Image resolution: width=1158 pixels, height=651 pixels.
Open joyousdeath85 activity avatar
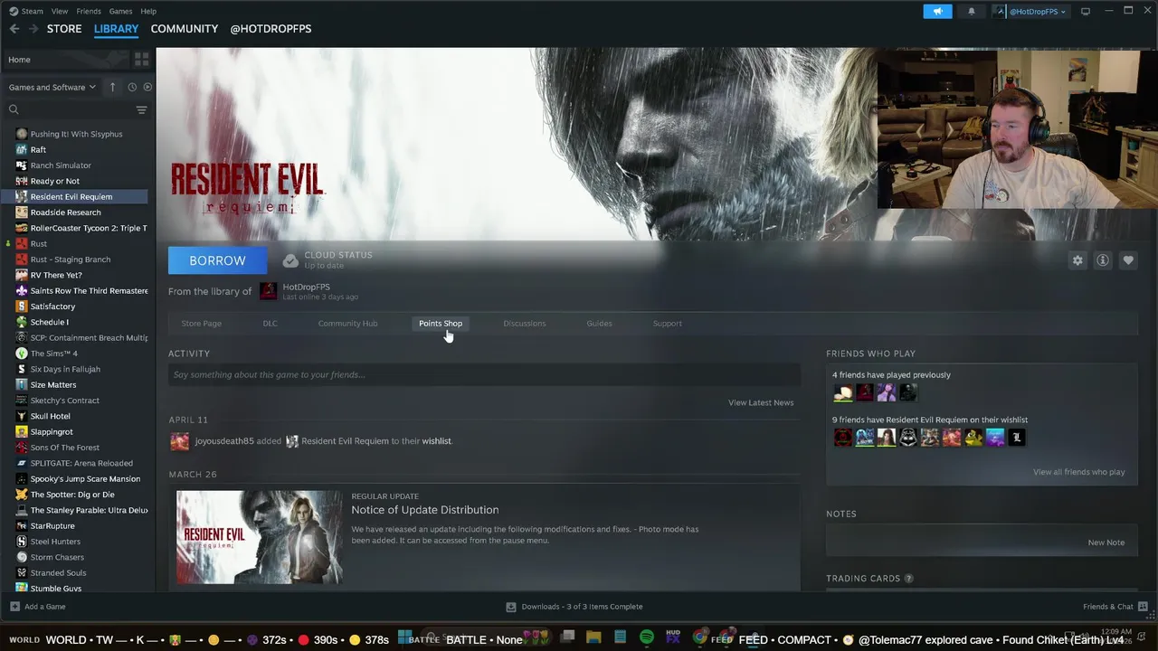(x=180, y=441)
